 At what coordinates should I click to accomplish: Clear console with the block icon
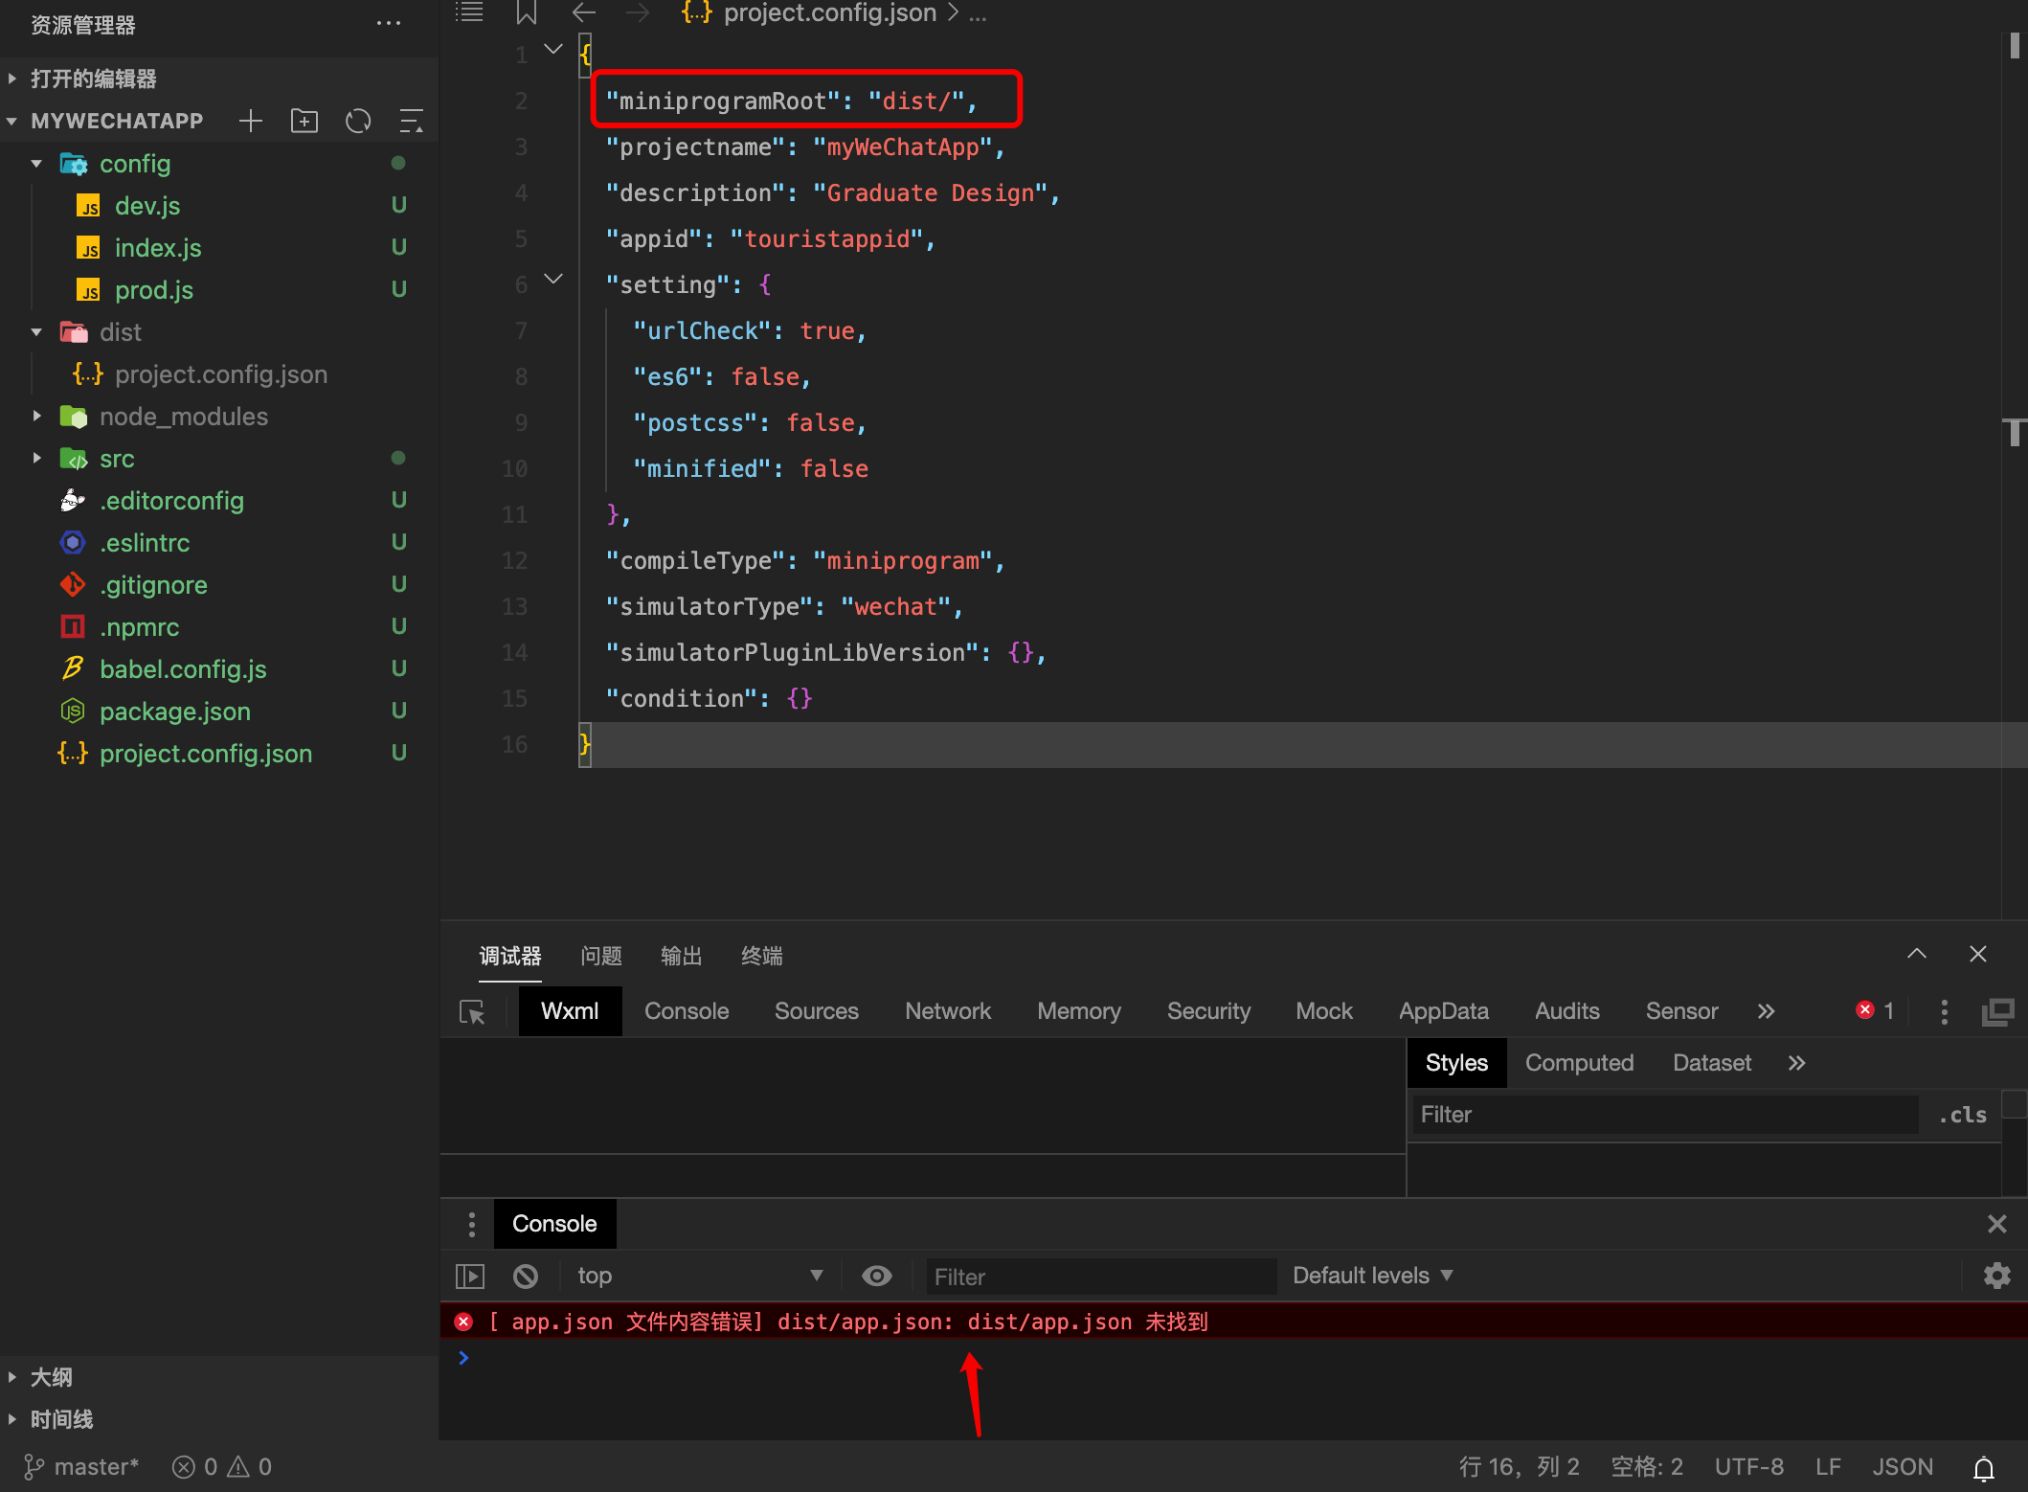[x=526, y=1276]
